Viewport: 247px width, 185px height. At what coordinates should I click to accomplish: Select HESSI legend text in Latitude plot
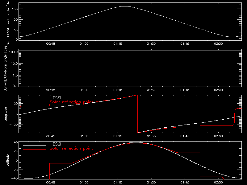click(55, 144)
